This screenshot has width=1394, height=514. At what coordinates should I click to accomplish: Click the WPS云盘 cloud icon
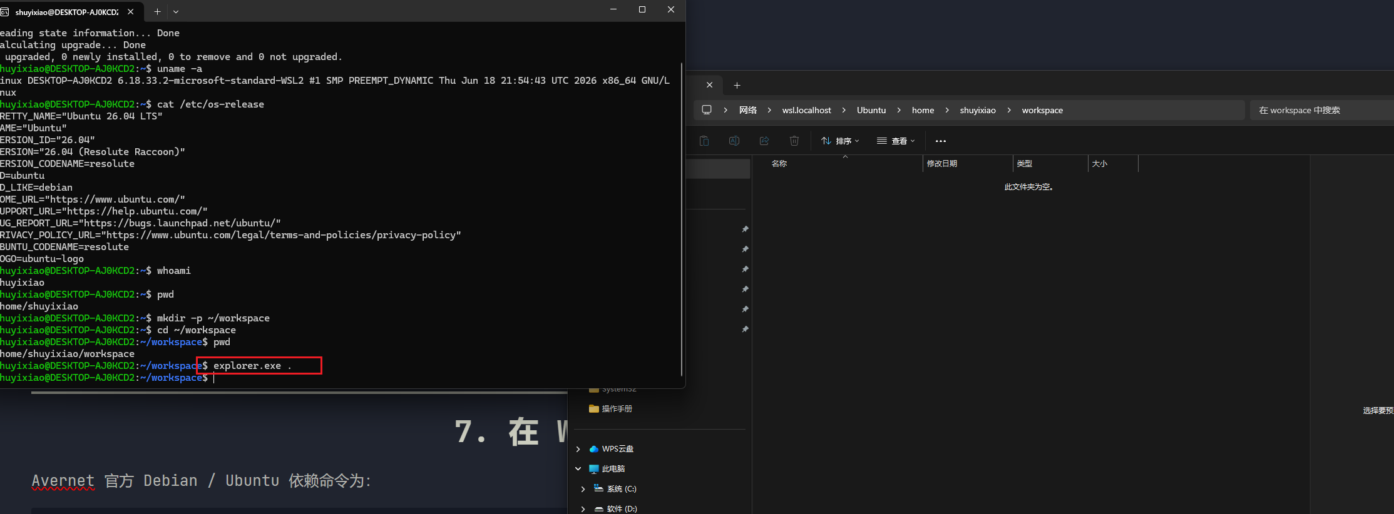point(593,449)
